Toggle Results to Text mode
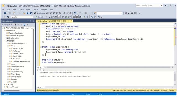This screenshot has width=177, height=99. (x=74, y=17)
